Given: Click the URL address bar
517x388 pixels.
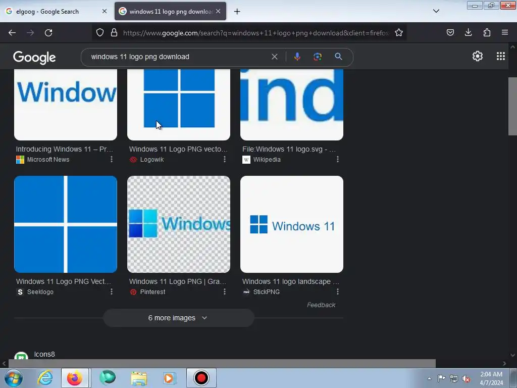Looking at the screenshot, I should pos(255,33).
